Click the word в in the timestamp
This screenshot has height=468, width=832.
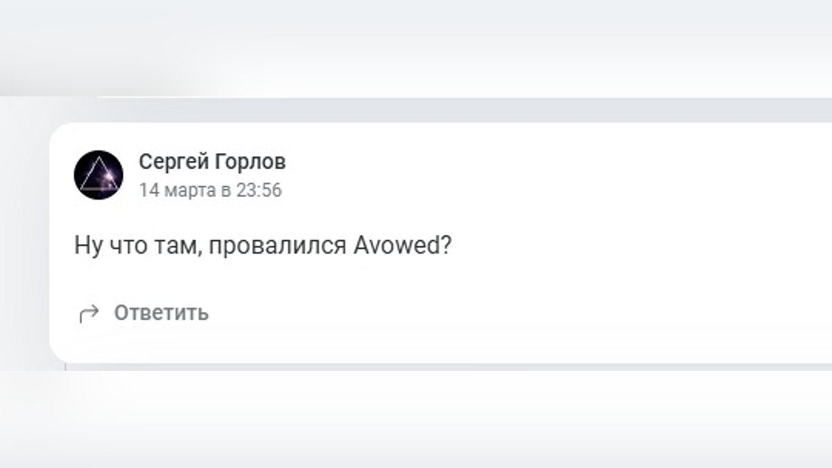(226, 191)
